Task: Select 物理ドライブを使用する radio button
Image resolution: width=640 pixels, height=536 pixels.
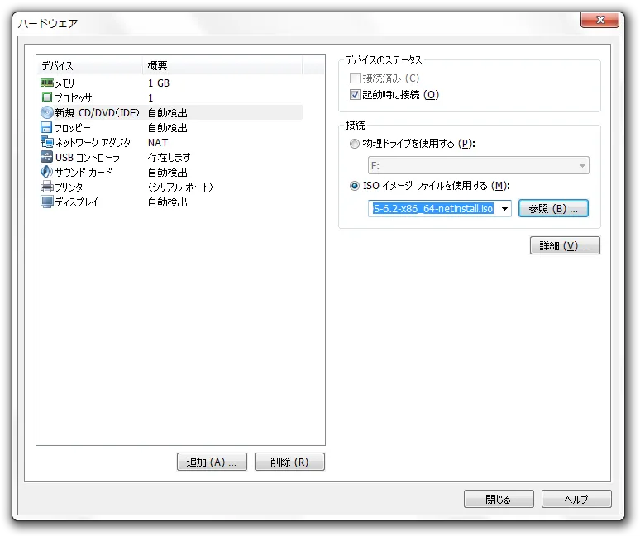Action: 354,144
